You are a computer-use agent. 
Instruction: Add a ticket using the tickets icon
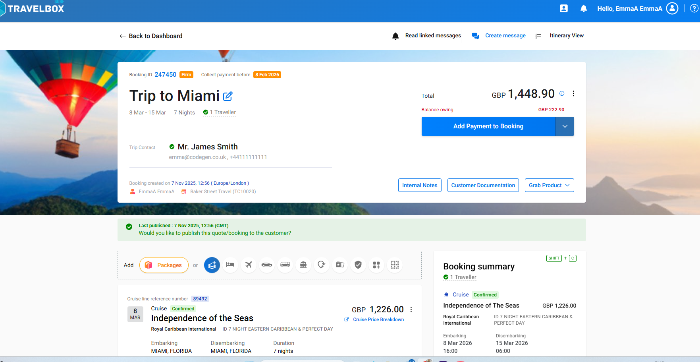click(340, 265)
